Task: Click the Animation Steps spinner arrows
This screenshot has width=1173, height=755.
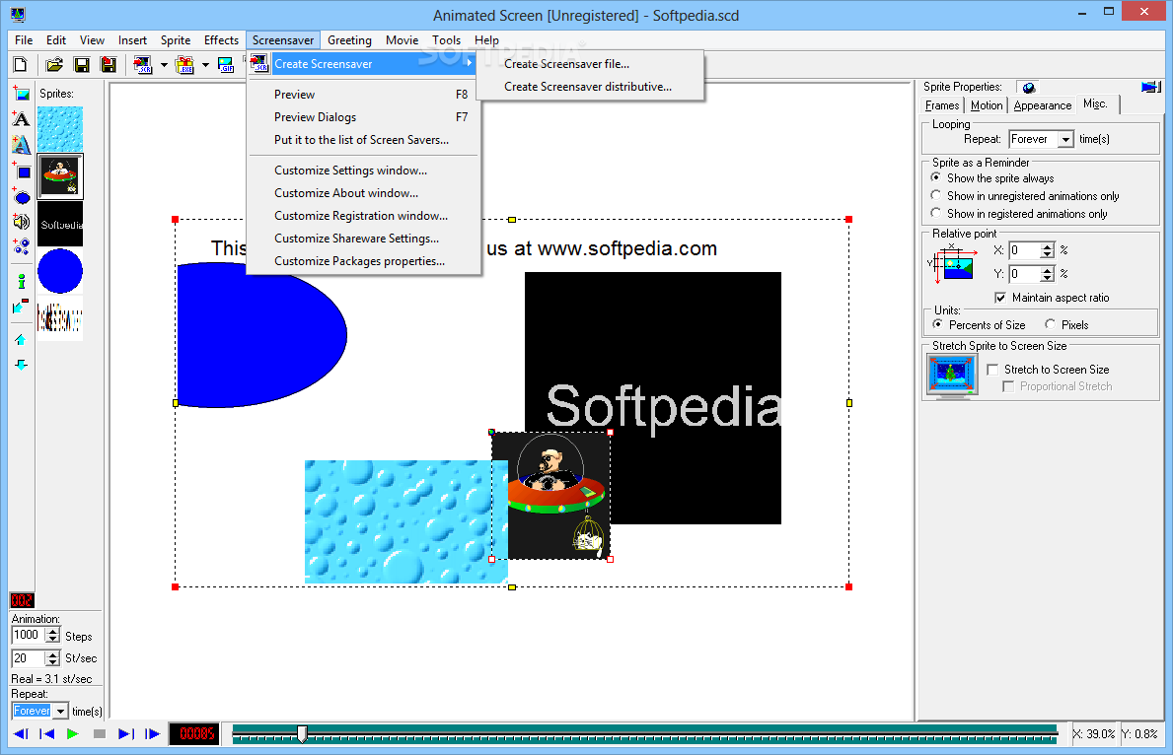Action: point(52,636)
